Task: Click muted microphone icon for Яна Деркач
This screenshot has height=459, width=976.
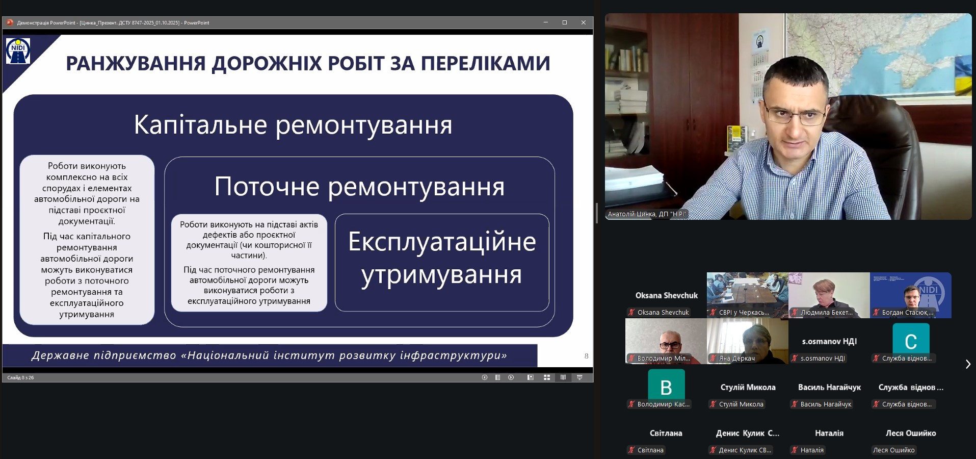Action: tap(713, 359)
